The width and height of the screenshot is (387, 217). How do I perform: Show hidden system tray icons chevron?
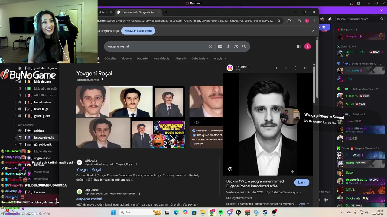click(x=342, y=212)
